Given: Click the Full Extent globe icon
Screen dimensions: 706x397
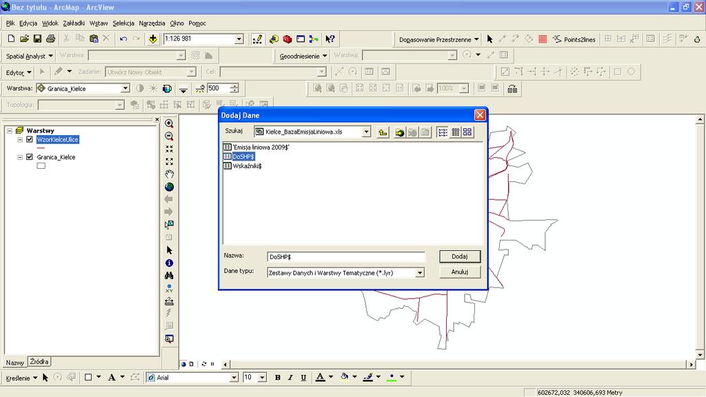Looking at the screenshot, I should pos(170,187).
